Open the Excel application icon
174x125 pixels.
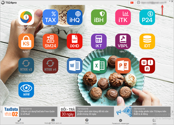99,66
